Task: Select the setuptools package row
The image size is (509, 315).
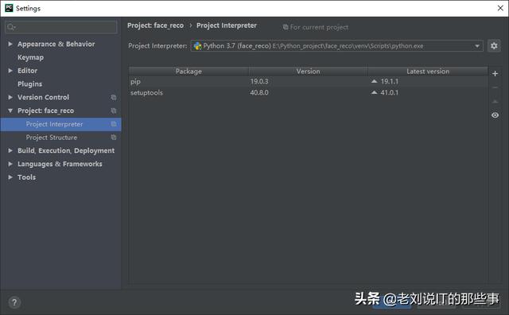Action: coord(308,92)
